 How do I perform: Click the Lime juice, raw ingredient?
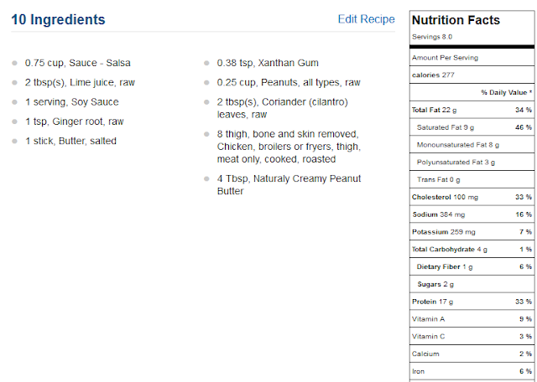point(80,82)
